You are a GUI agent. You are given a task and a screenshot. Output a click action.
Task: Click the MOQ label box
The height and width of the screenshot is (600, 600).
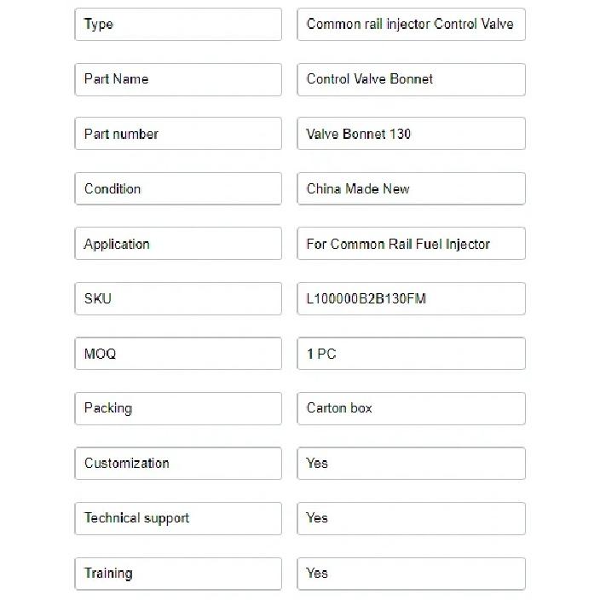click(x=178, y=354)
